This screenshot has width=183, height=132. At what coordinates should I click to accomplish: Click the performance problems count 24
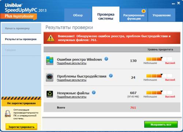(133, 78)
